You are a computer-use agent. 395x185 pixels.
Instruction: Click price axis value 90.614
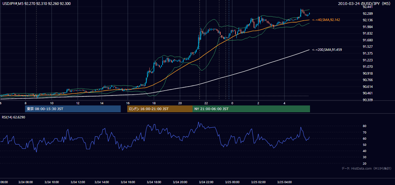coord(368,87)
